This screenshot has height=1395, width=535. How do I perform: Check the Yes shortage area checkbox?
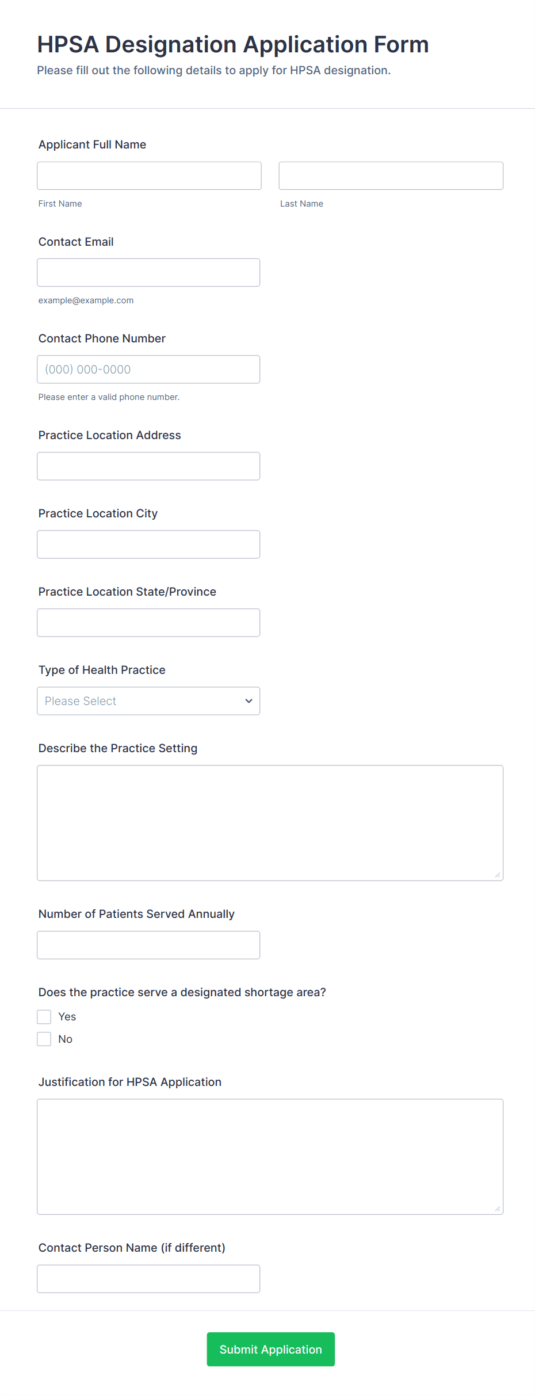tap(44, 1017)
